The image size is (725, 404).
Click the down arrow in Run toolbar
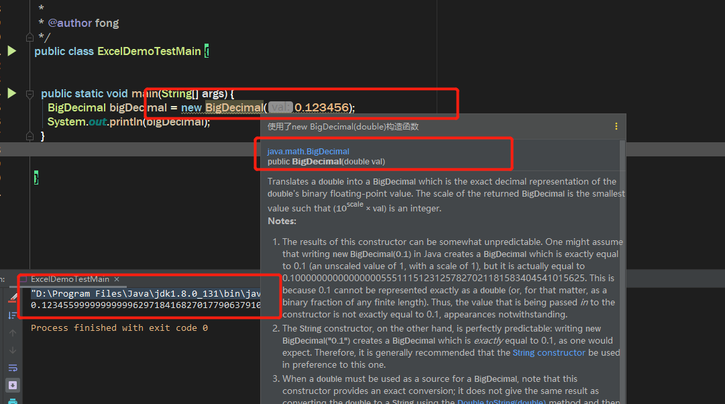[x=13, y=350]
